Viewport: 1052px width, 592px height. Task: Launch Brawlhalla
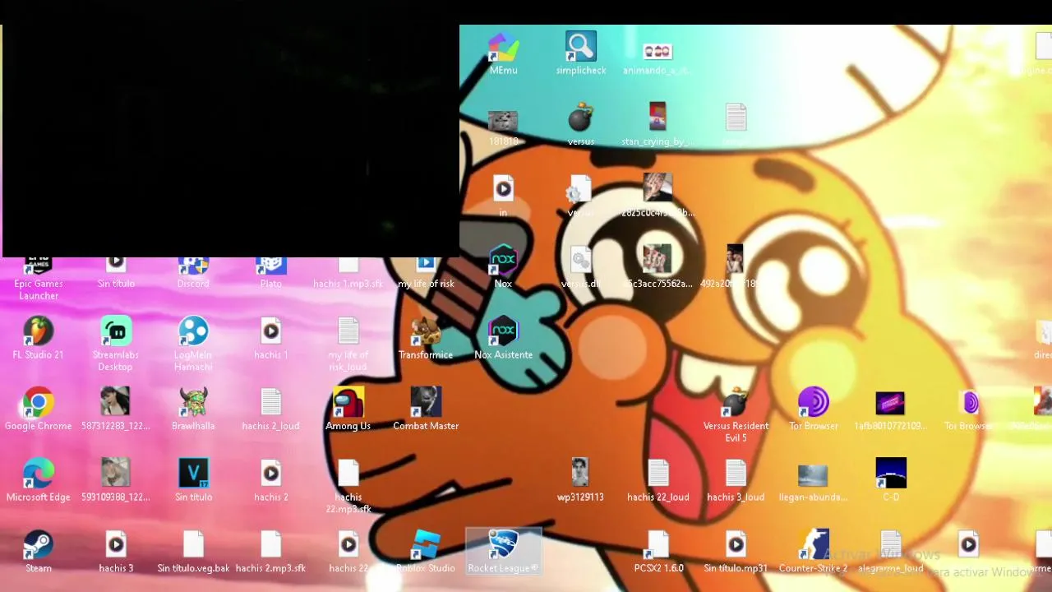point(193,409)
